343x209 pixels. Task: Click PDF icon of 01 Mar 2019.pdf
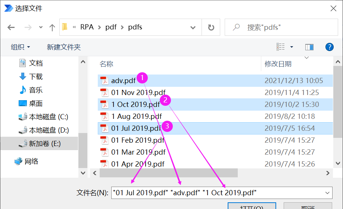click(105, 152)
